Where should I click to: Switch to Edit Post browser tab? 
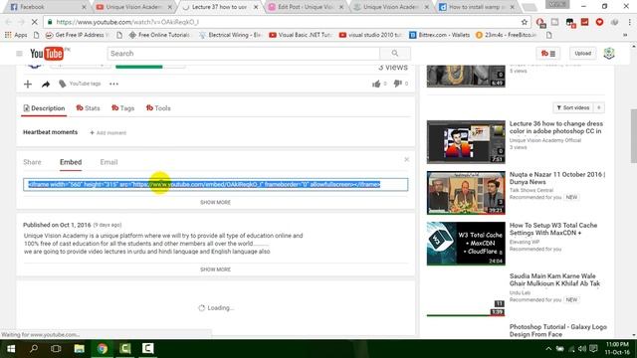pyautogui.click(x=306, y=7)
